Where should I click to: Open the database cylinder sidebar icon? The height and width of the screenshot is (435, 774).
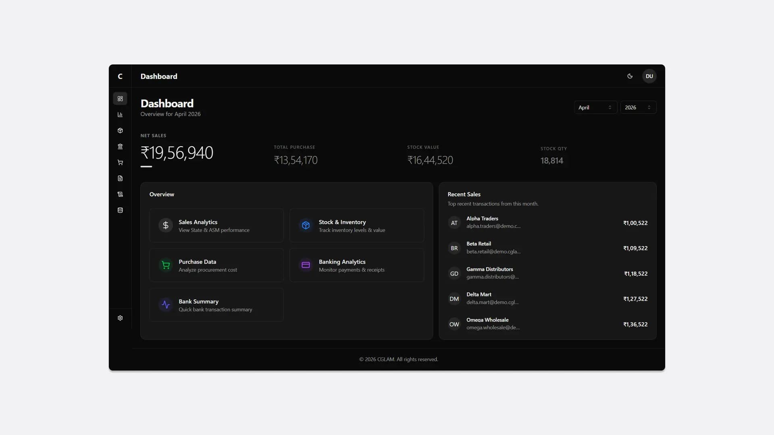click(120, 210)
